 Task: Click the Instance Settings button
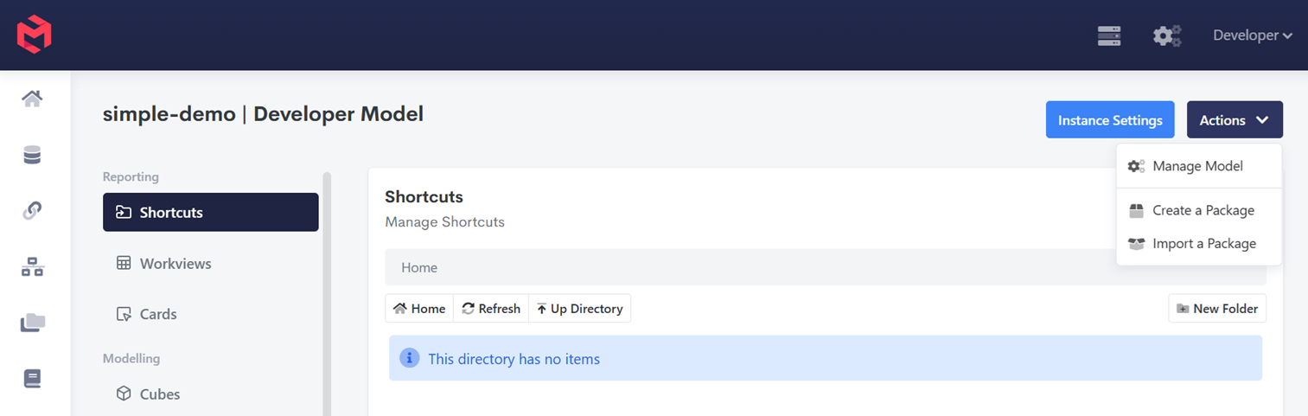click(x=1110, y=120)
